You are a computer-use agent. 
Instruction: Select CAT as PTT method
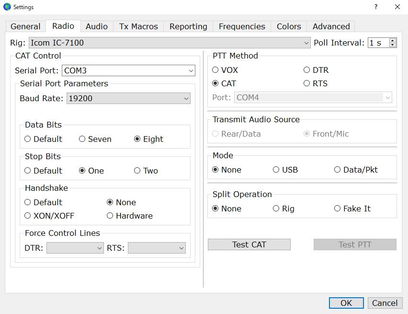(224, 83)
